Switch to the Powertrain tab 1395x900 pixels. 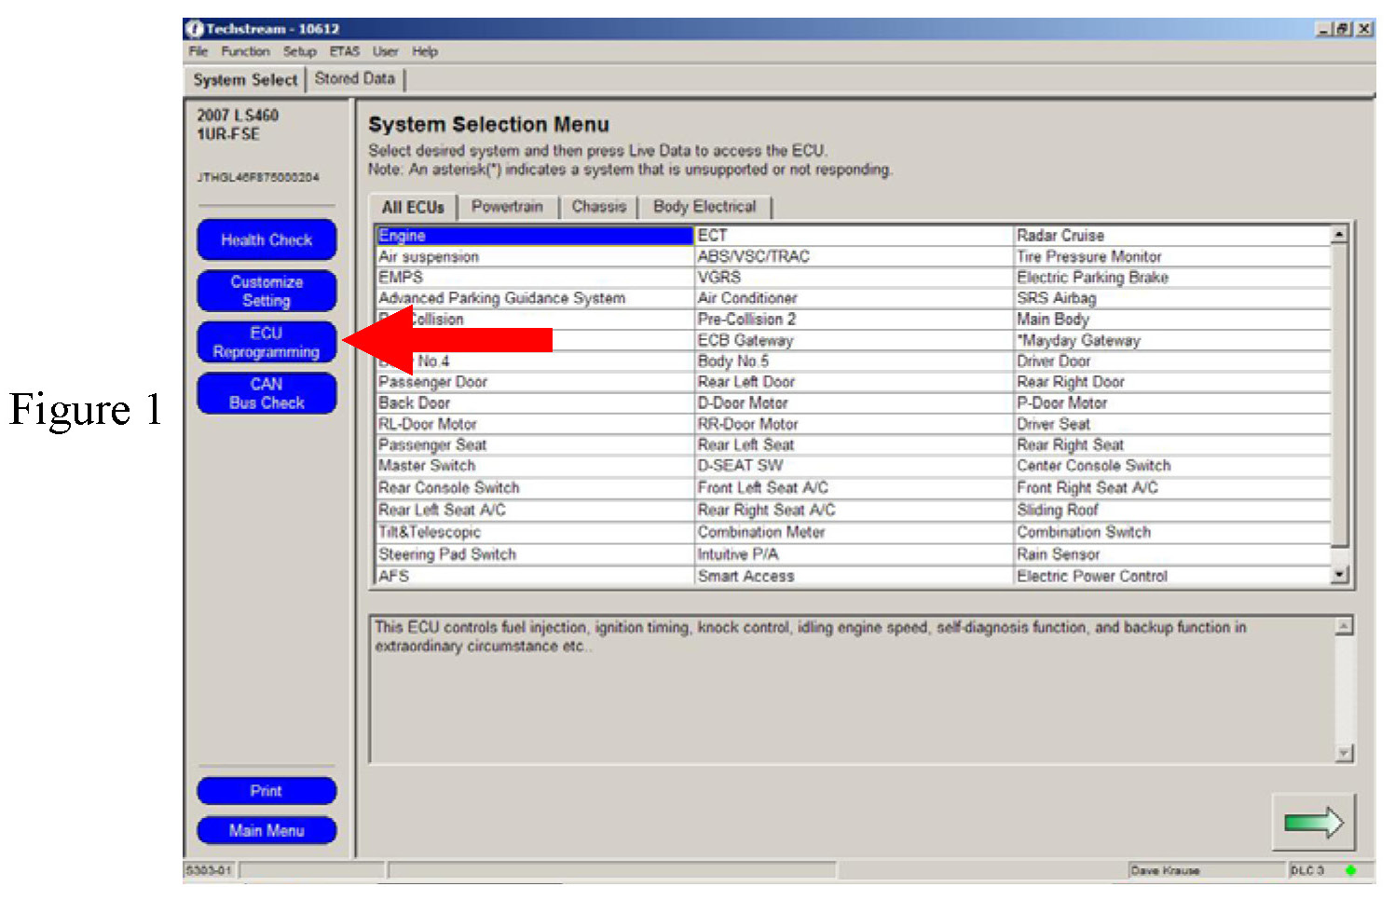click(506, 207)
